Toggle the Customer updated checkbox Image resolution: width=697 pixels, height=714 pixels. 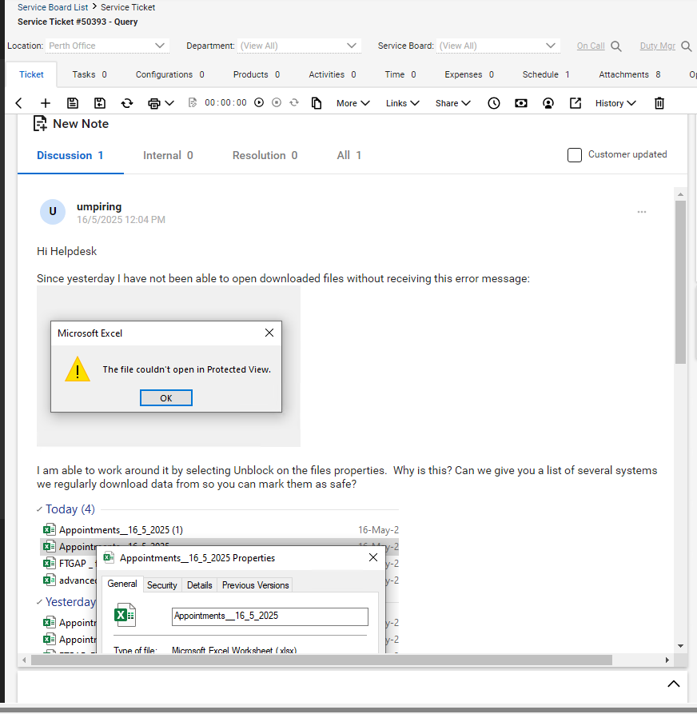[x=575, y=155]
